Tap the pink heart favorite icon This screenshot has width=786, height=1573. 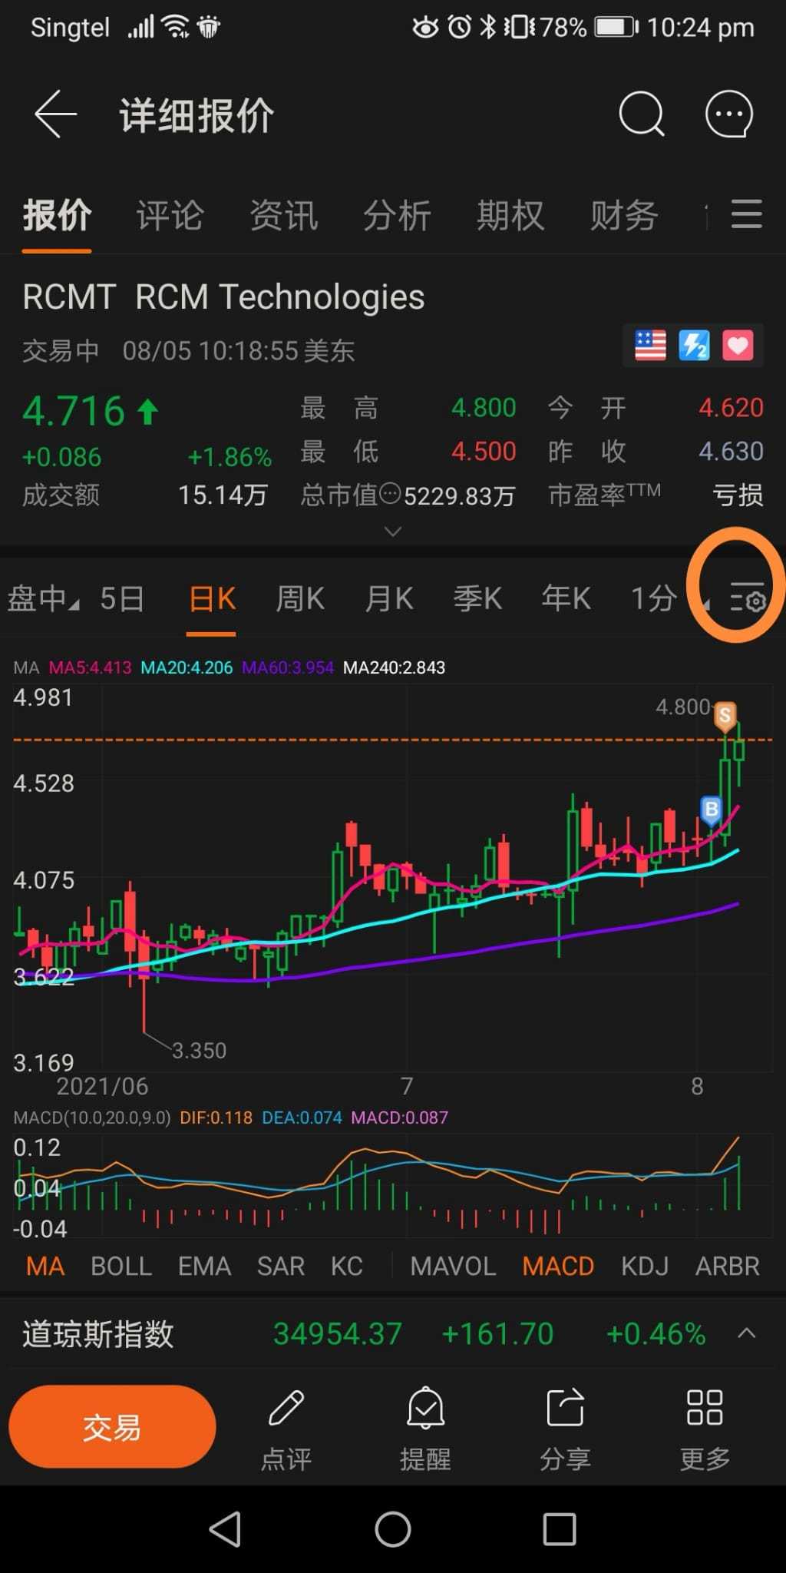click(738, 346)
